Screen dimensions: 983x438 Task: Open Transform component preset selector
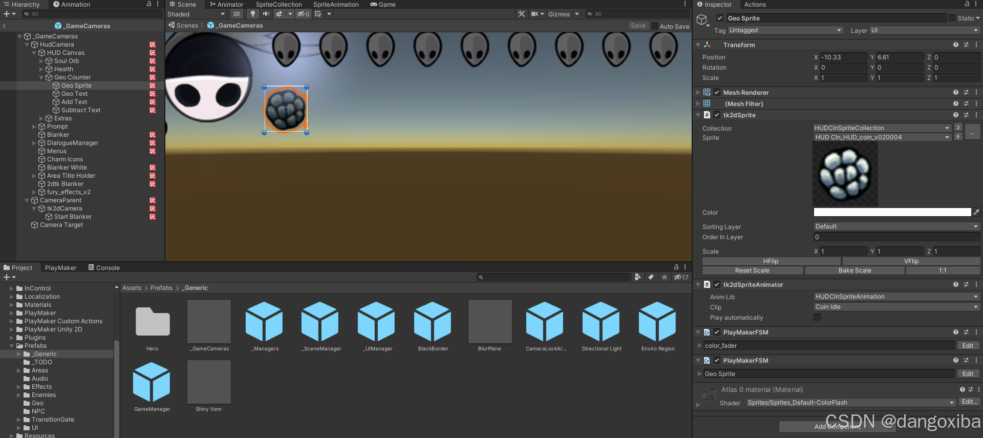tap(966, 45)
